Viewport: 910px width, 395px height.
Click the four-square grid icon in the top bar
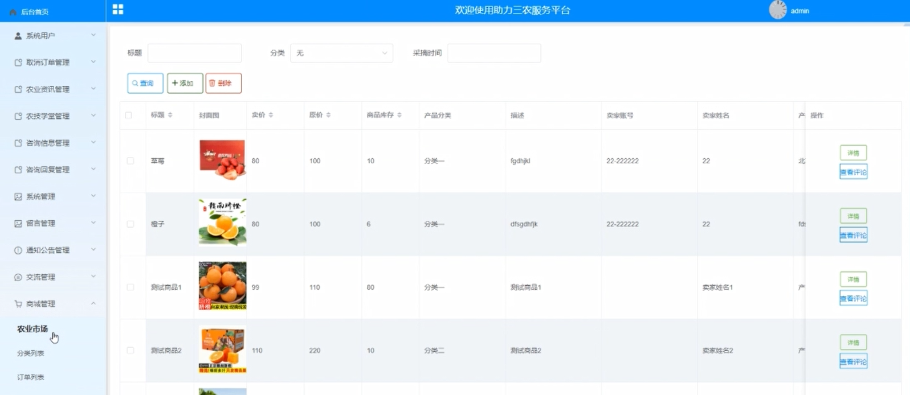[x=118, y=10]
